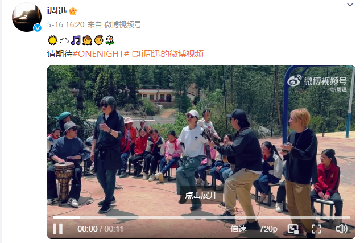Mute the video using the speaker icon
The image size is (364, 243).
point(341,229)
